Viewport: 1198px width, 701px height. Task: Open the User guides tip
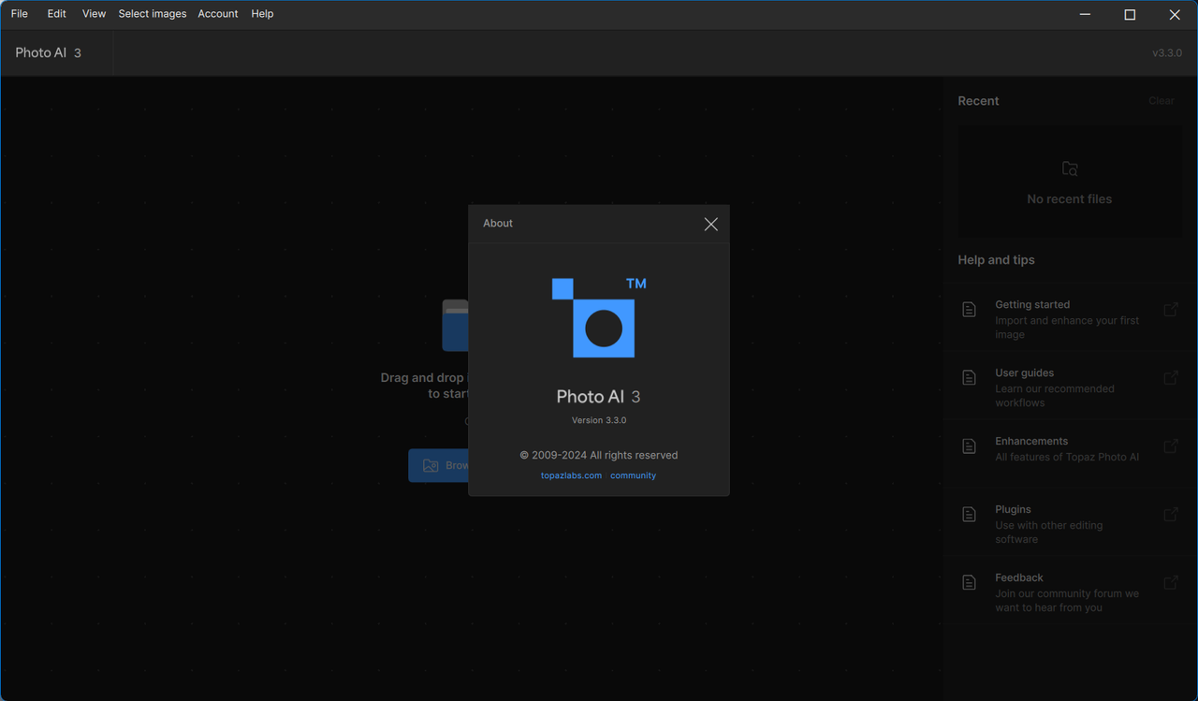[x=1070, y=387]
